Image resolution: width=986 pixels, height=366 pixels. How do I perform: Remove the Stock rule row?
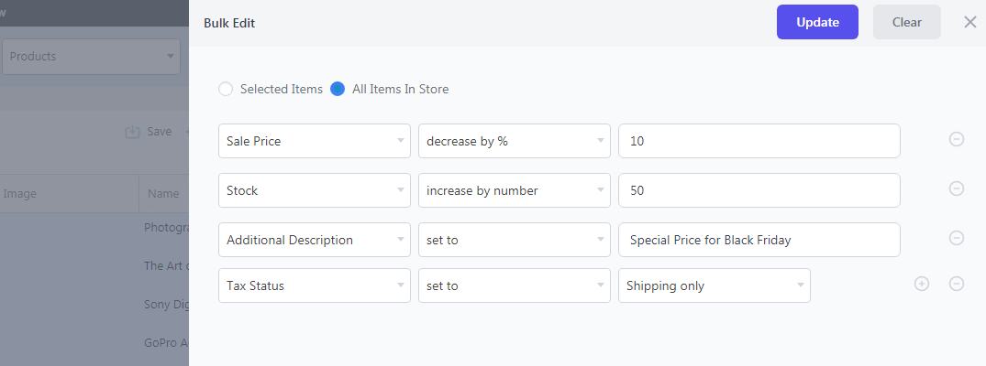click(x=956, y=188)
